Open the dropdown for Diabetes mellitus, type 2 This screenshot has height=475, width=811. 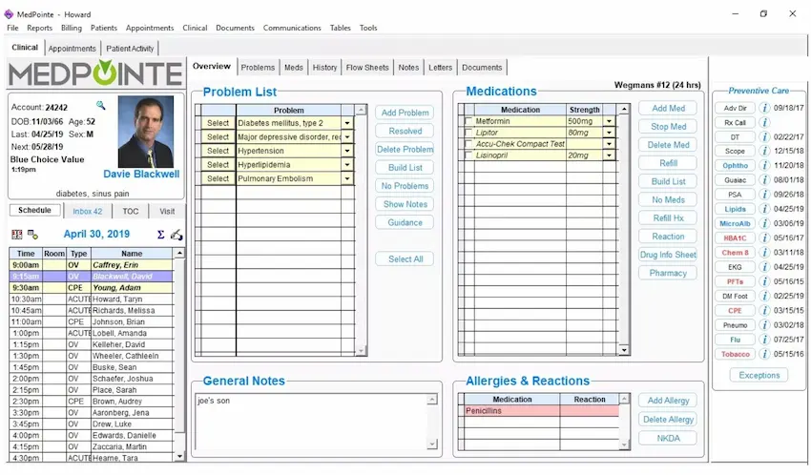(347, 123)
